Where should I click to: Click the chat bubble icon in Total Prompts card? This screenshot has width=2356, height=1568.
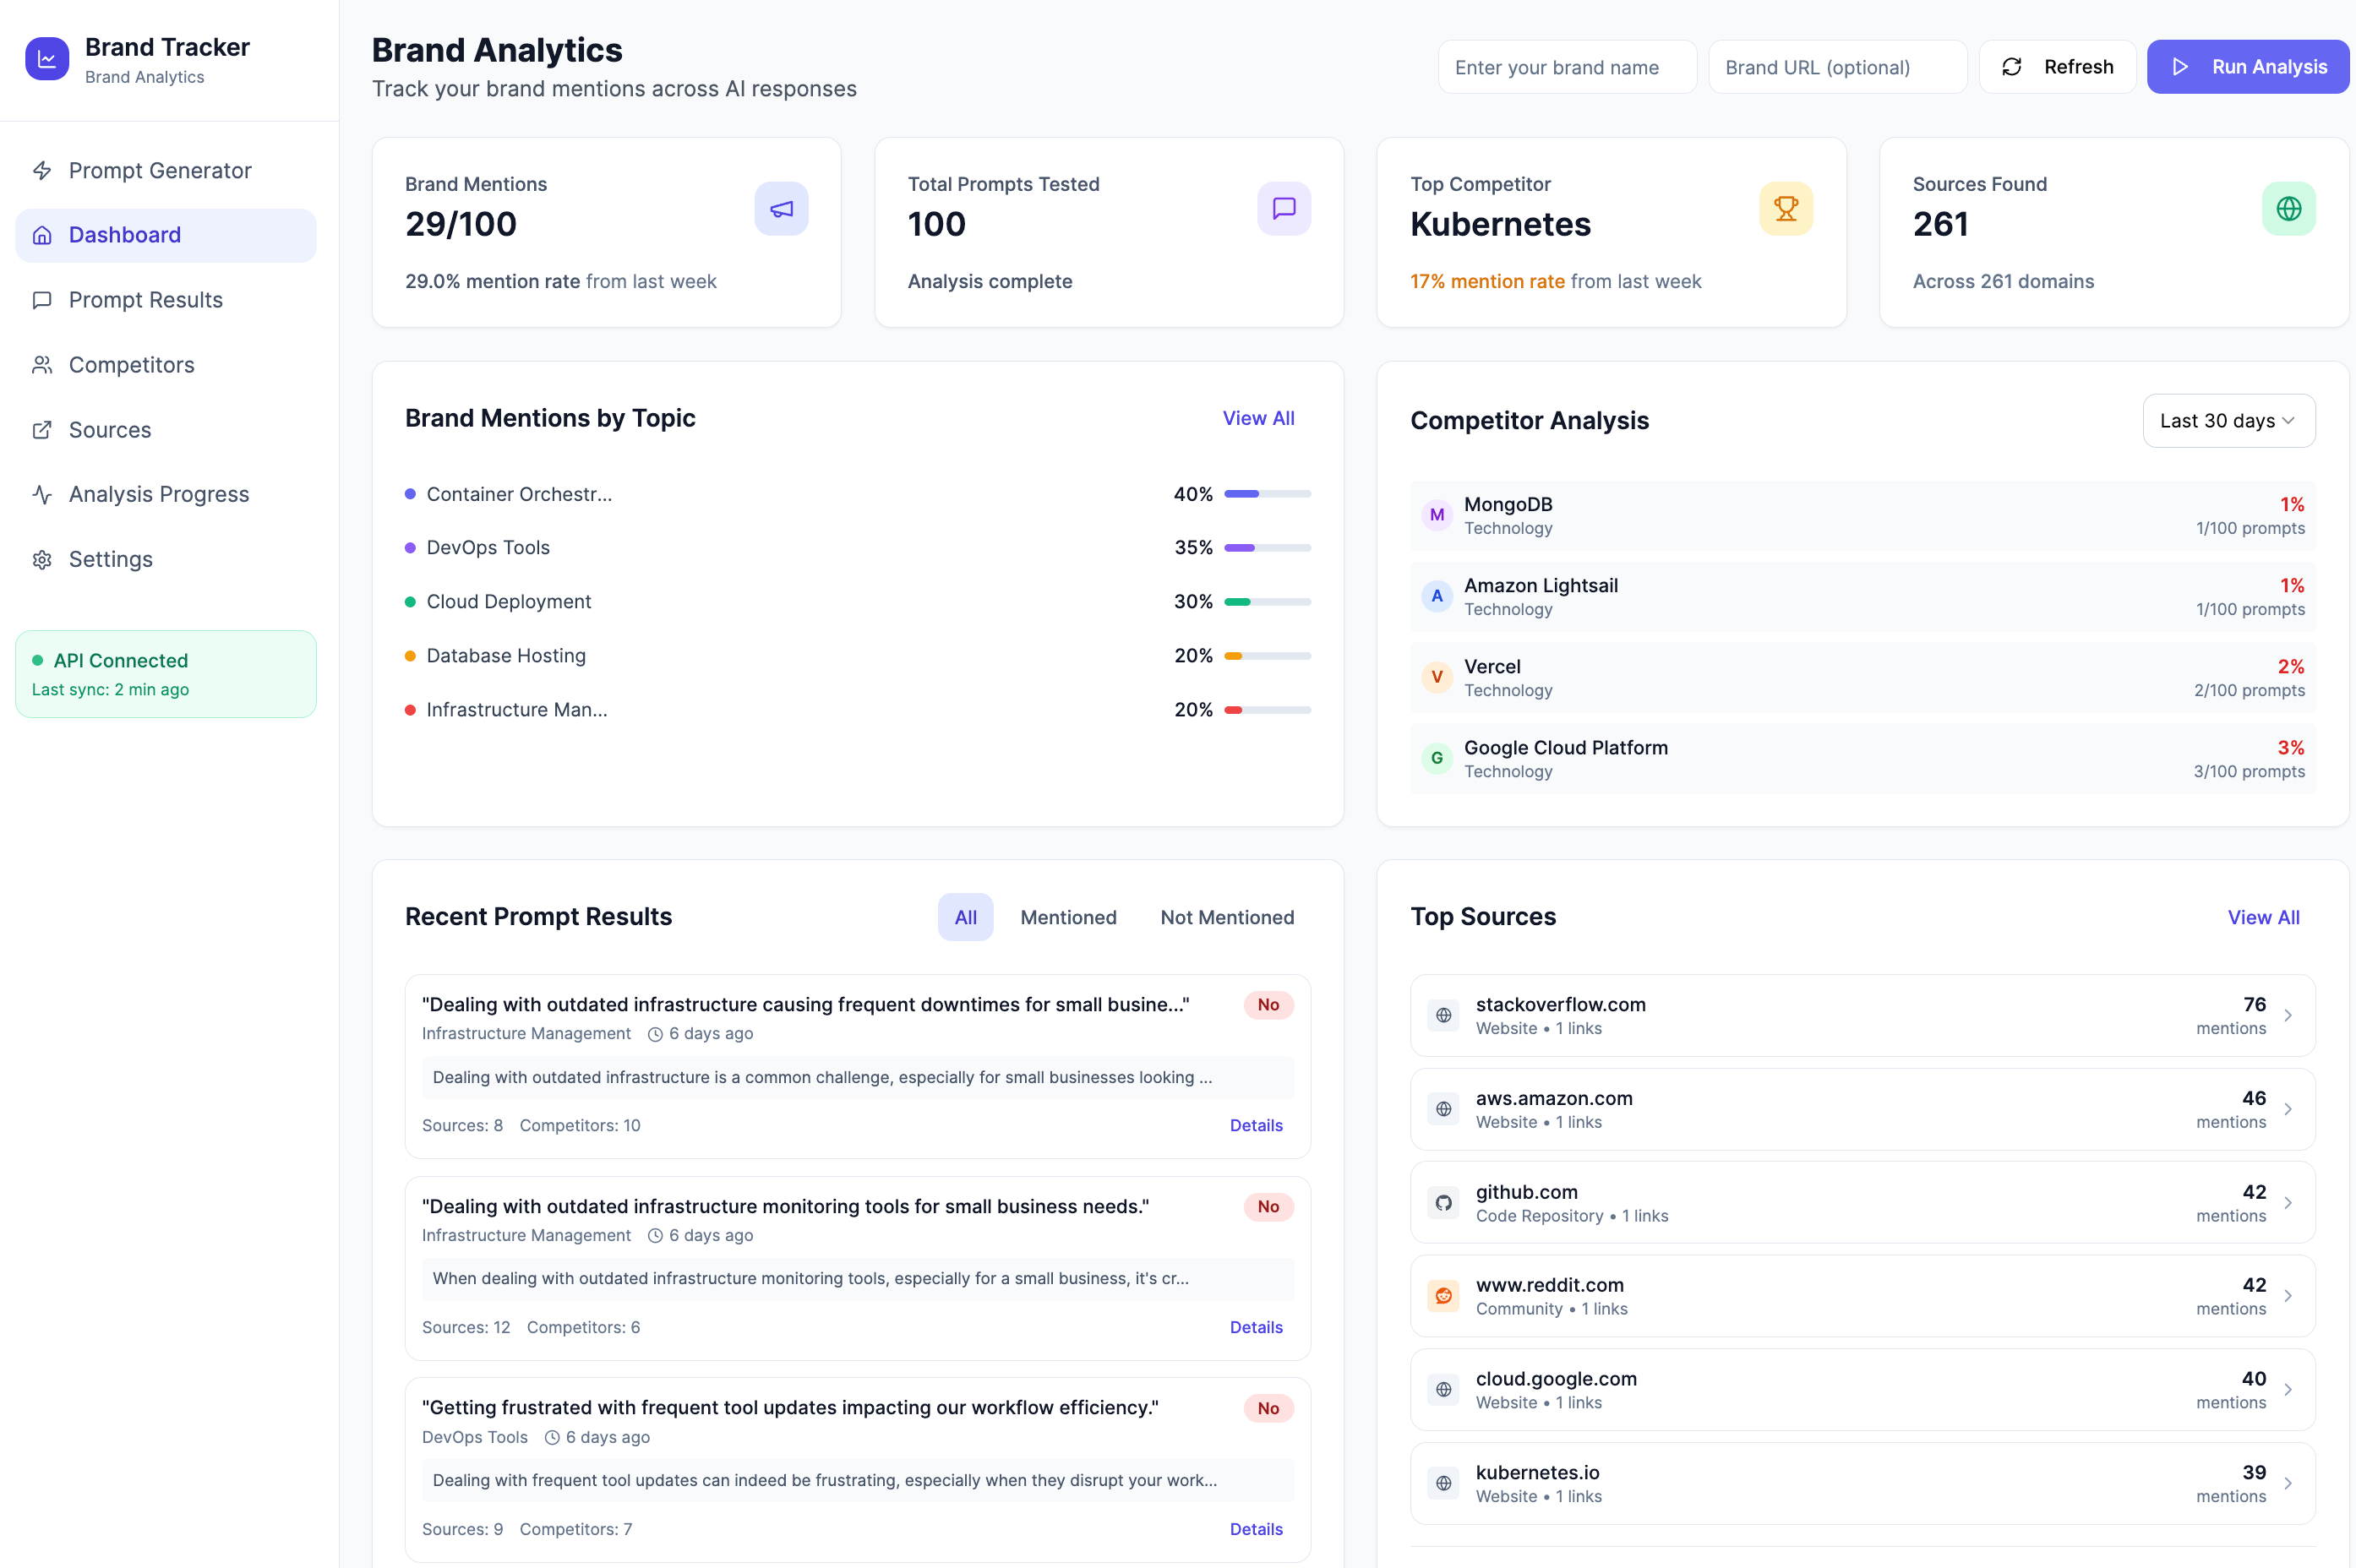pyautogui.click(x=1283, y=209)
